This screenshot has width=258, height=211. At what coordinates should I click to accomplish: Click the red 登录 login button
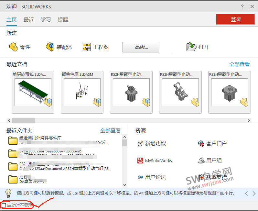click(x=235, y=19)
